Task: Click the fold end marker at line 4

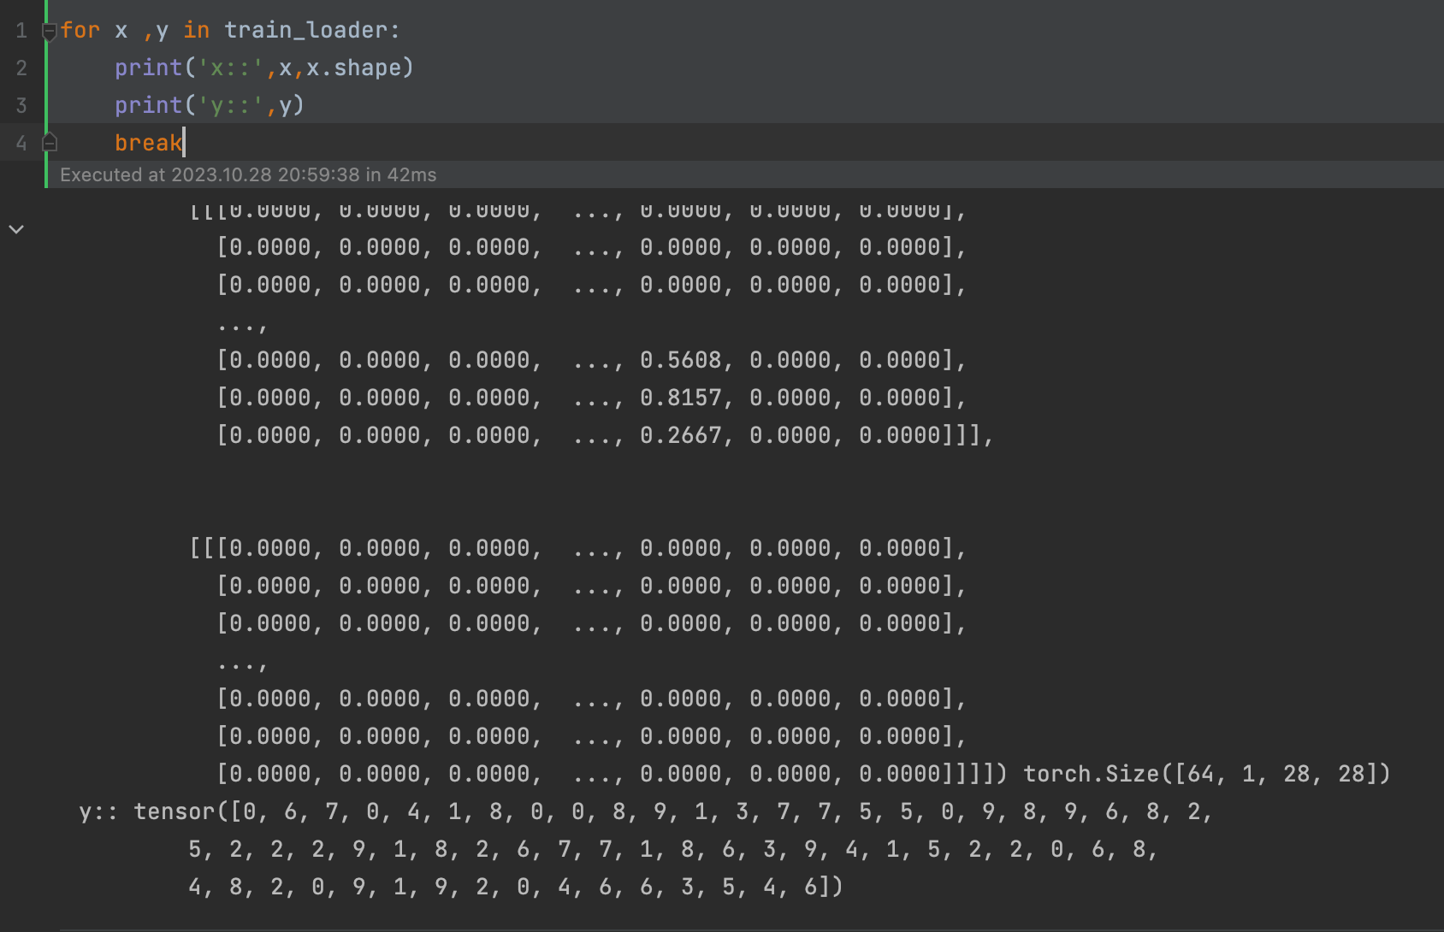Action: (50, 142)
